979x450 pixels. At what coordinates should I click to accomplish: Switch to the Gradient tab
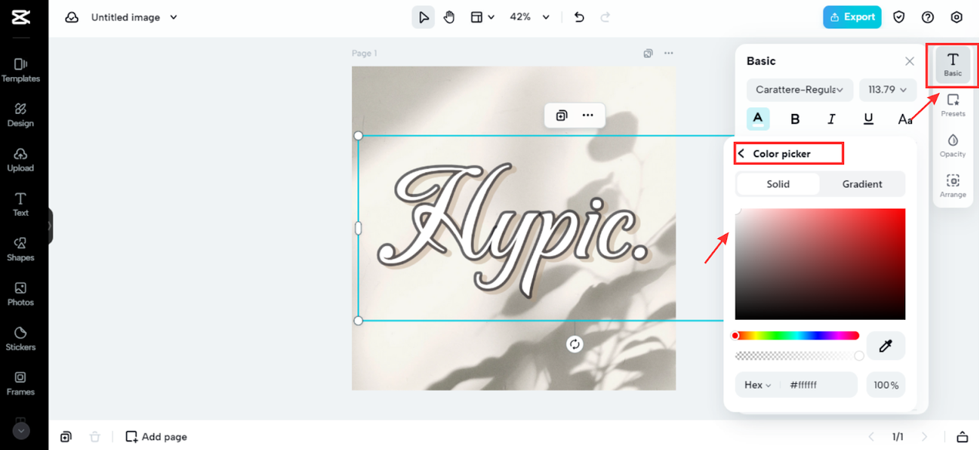(x=862, y=184)
